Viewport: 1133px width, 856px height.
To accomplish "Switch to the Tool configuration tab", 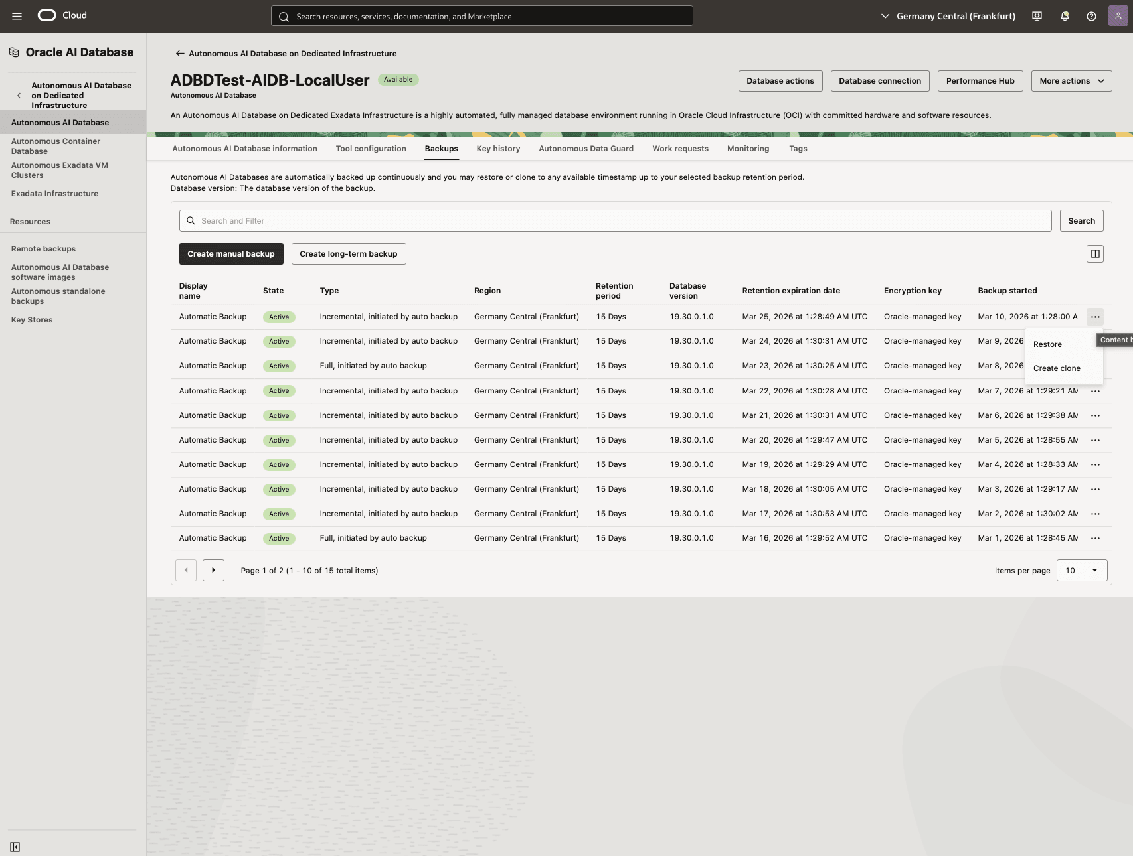I will coord(371,149).
